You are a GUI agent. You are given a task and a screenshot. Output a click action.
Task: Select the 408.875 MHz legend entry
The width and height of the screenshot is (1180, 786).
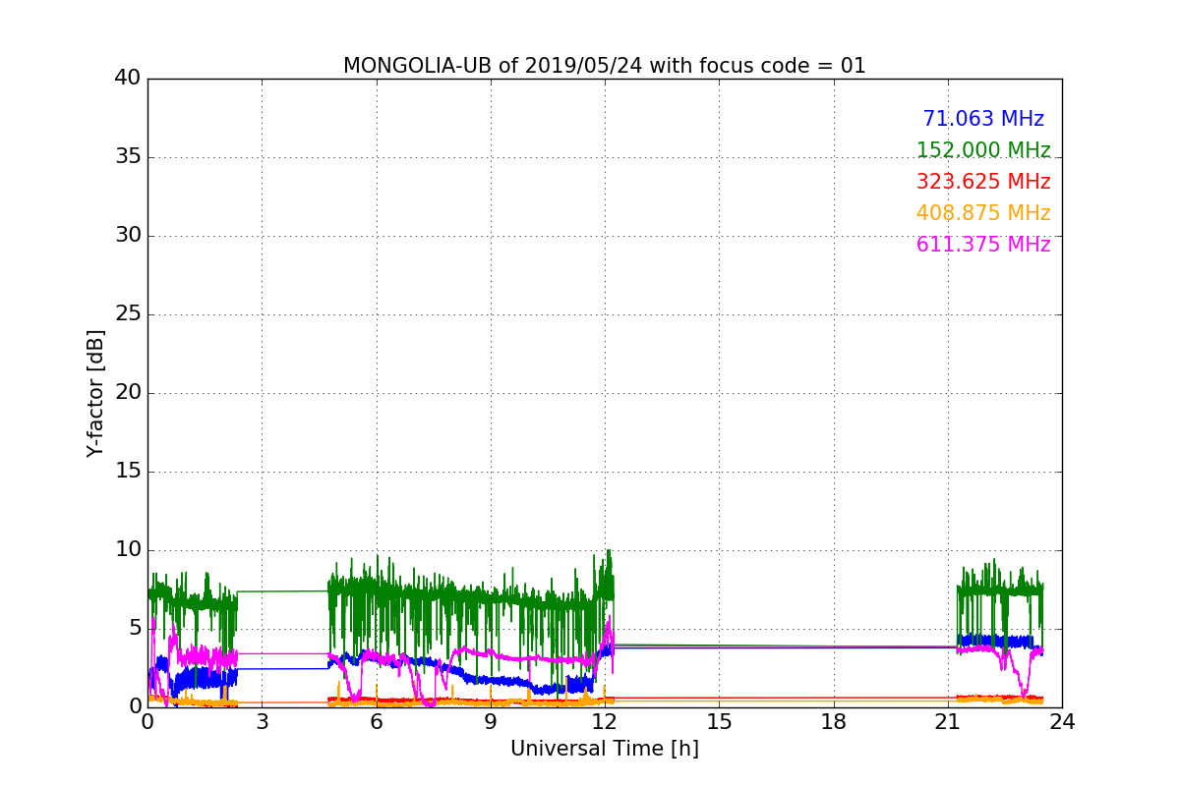tap(983, 213)
